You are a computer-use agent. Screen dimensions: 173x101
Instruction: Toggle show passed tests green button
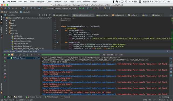click(9, 55)
